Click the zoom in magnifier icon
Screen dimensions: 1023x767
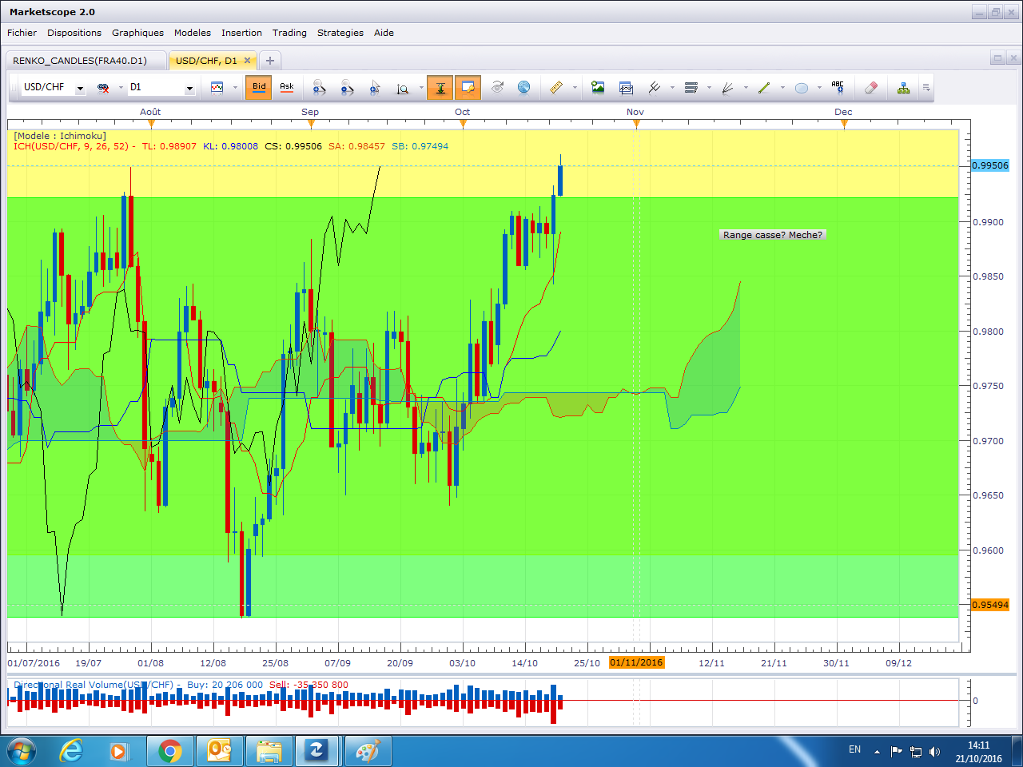(x=319, y=88)
